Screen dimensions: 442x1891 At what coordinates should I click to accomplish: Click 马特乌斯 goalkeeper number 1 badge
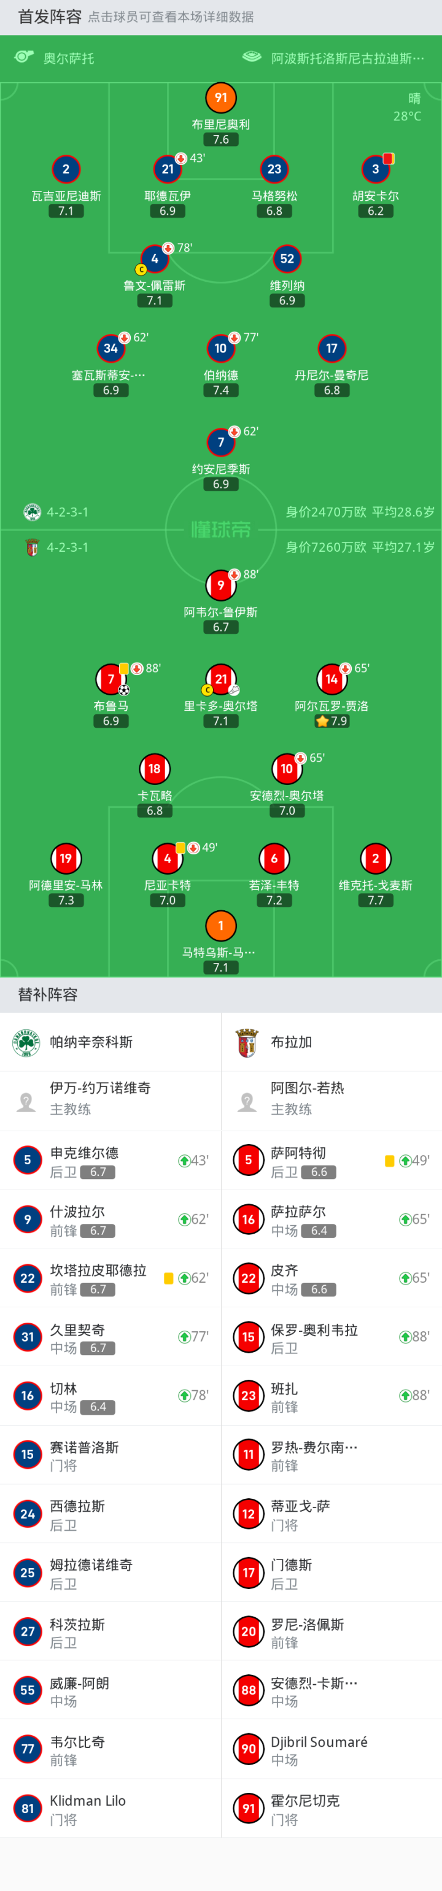220,926
